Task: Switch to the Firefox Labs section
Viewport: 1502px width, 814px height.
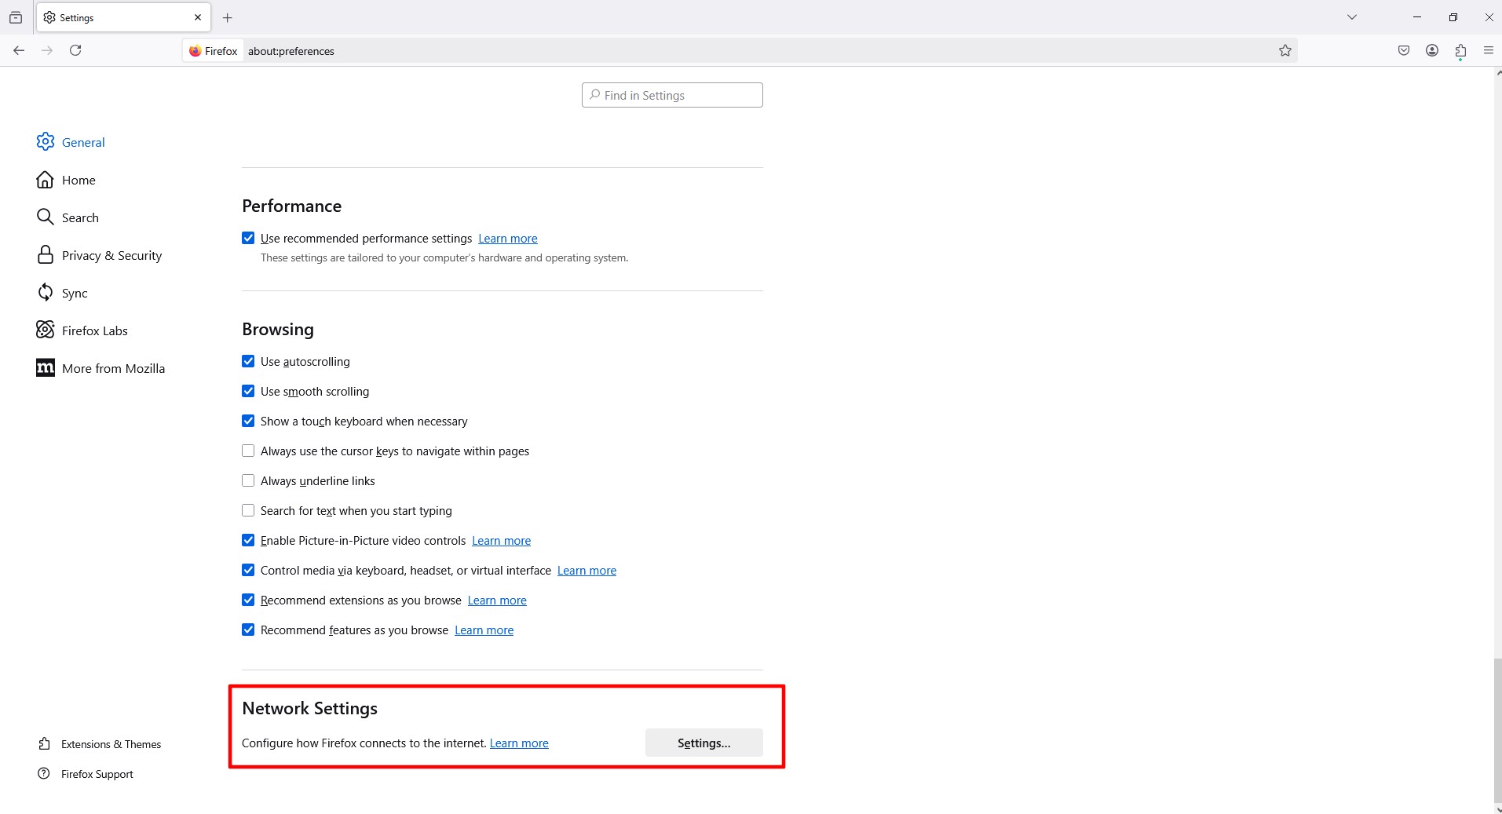Action: [x=94, y=330]
